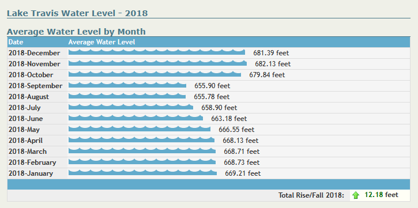Click the November water level wave bar
The height and width of the screenshot is (208, 418).
tap(157, 63)
